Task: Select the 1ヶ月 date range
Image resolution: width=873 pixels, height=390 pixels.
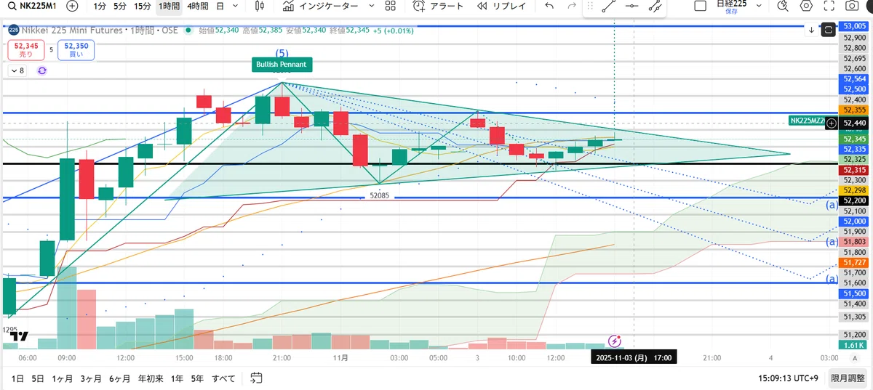Action: pos(63,378)
